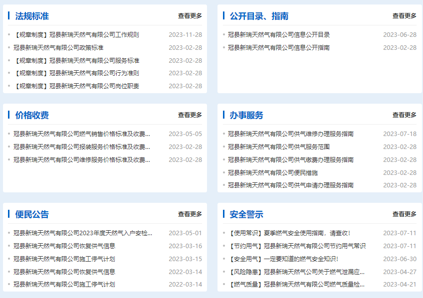
Task: Click date 2023-11-28 beside 工作规则
Action: click(186, 35)
